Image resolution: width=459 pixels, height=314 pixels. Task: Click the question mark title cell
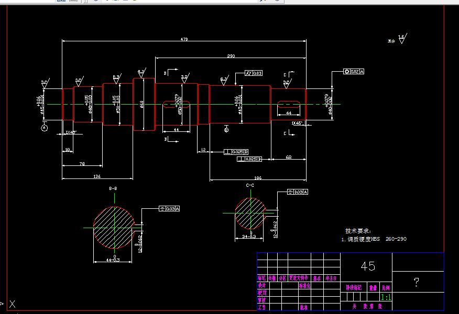pyautogui.click(x=417, y=282)
